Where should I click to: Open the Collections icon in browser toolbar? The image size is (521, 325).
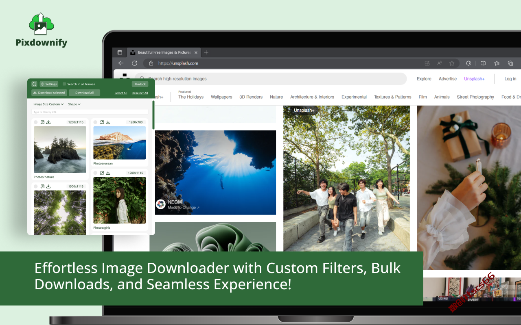click(x=510, y=63)
